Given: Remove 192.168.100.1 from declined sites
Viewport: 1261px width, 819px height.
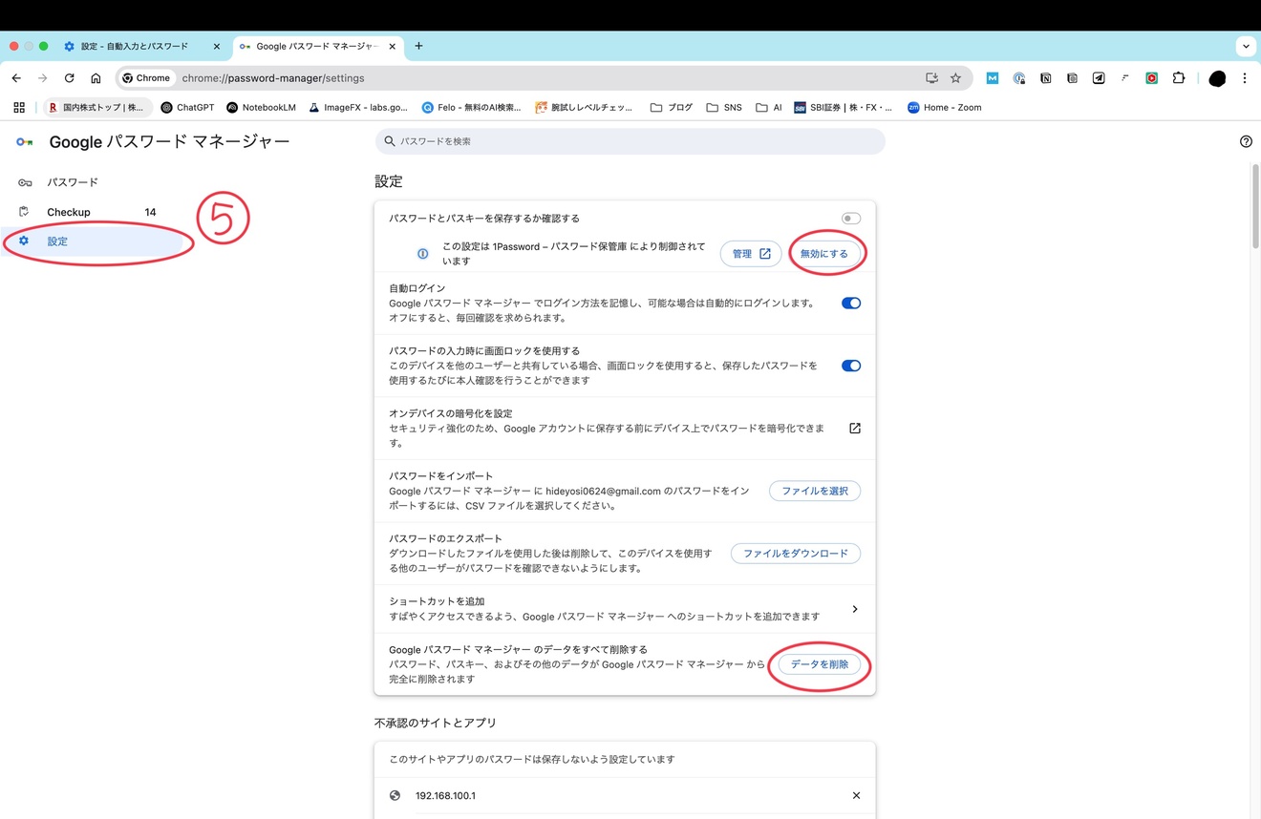Looking at the screenshot, I should coord(856,795).
